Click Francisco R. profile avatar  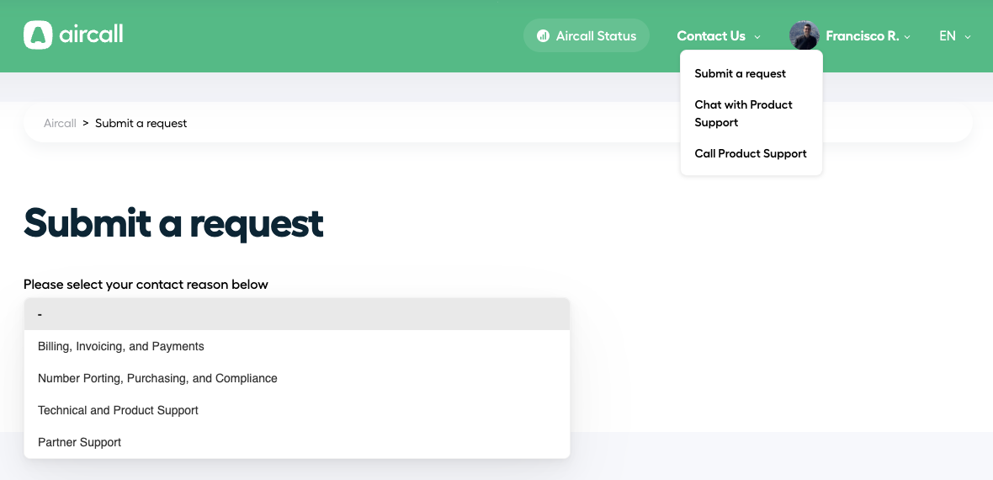(x=804, y=35)
